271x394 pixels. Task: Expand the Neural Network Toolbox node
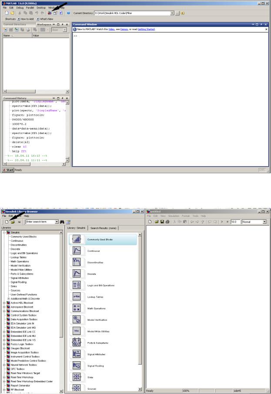point(4,365)
